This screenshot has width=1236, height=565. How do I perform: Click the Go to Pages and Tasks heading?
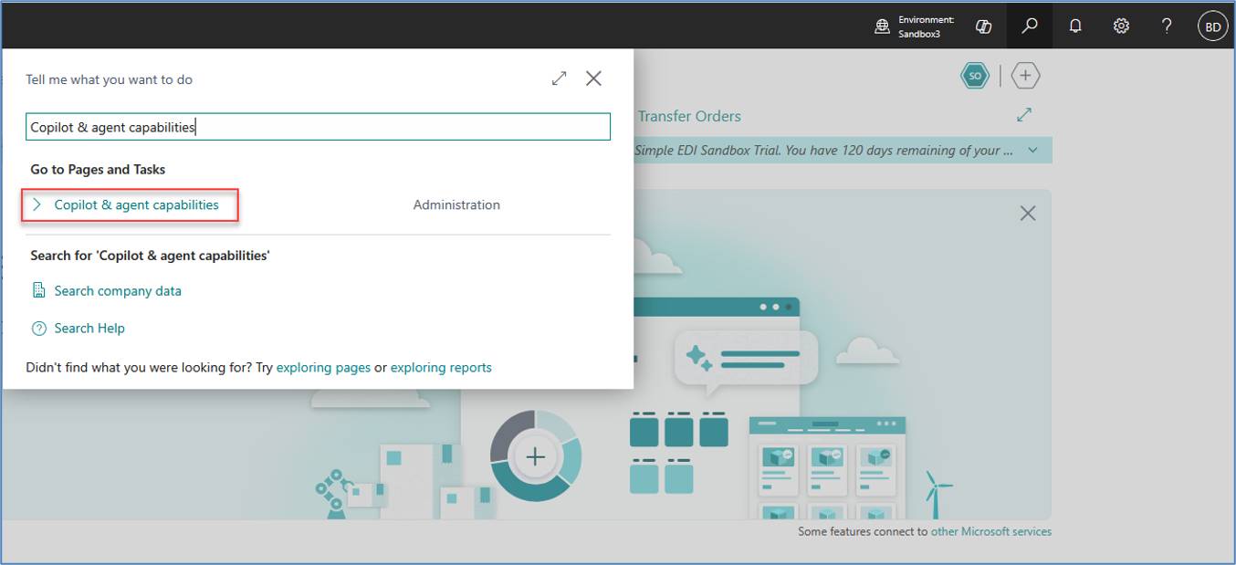point(98,169)
